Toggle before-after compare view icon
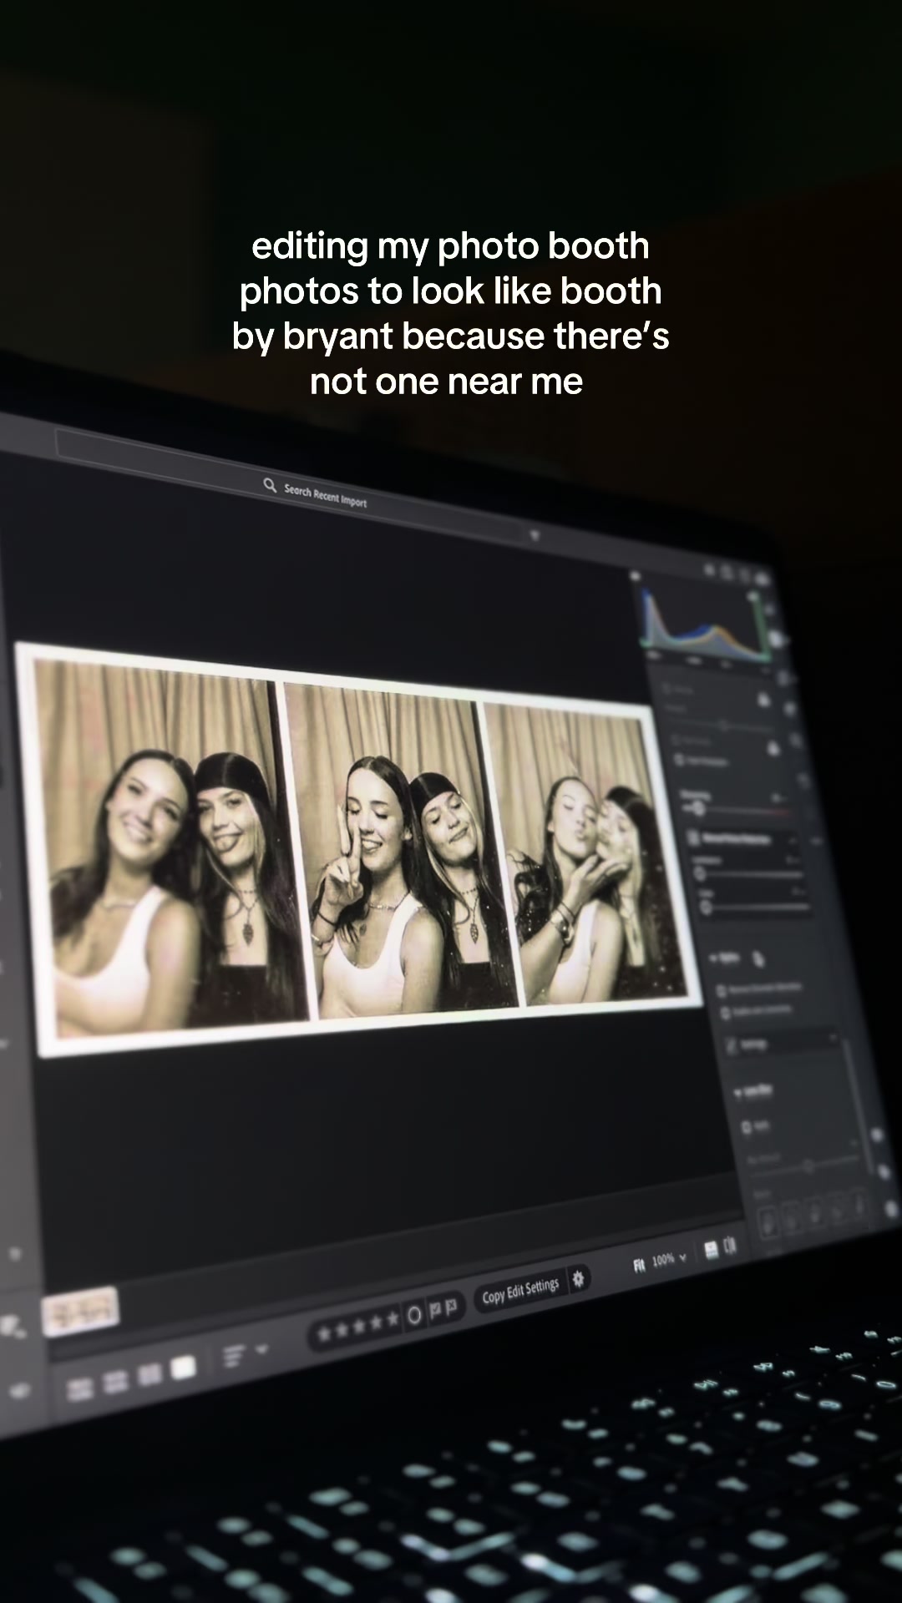902x1603 pixels. tap(731, 1246)
